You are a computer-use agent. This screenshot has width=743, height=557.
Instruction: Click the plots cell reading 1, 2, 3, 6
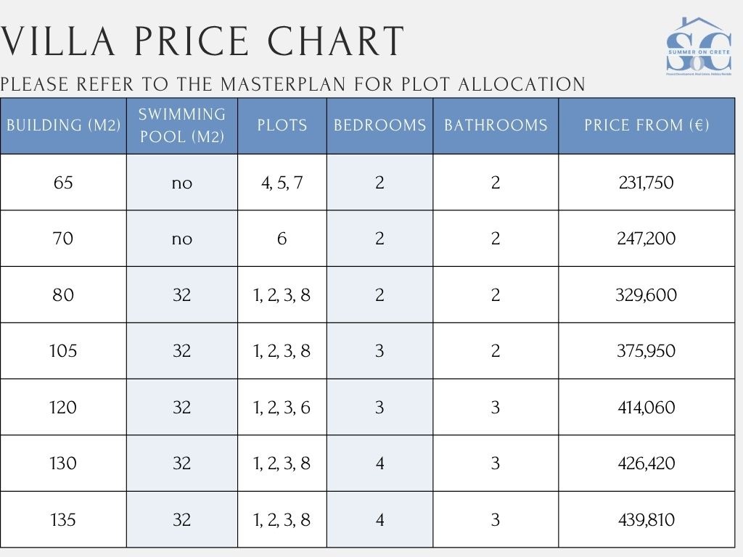(282, 408)
